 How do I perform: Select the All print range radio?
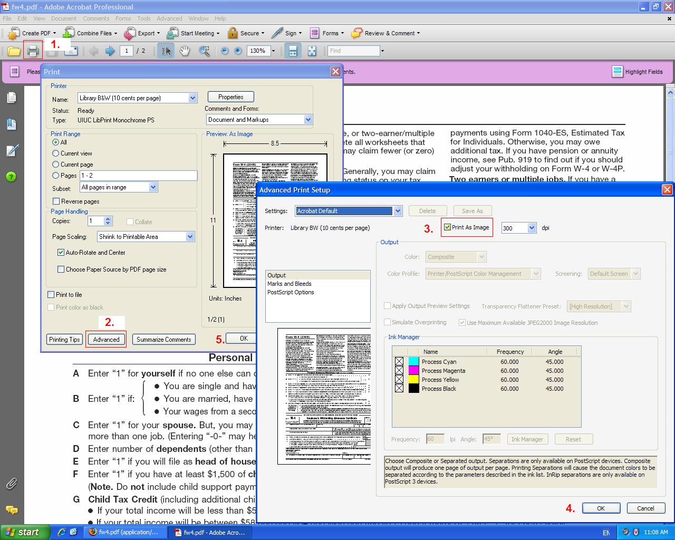[55, 142]
